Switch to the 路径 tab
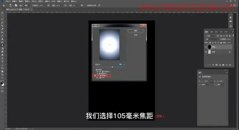The width and height of the screenshot is (239, 130). (216, 32)
